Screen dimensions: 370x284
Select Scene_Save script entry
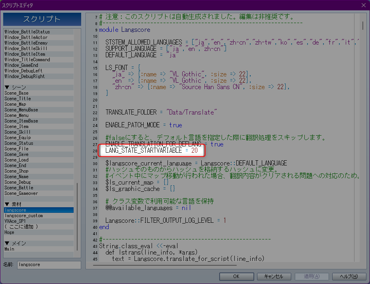(39, 154)
